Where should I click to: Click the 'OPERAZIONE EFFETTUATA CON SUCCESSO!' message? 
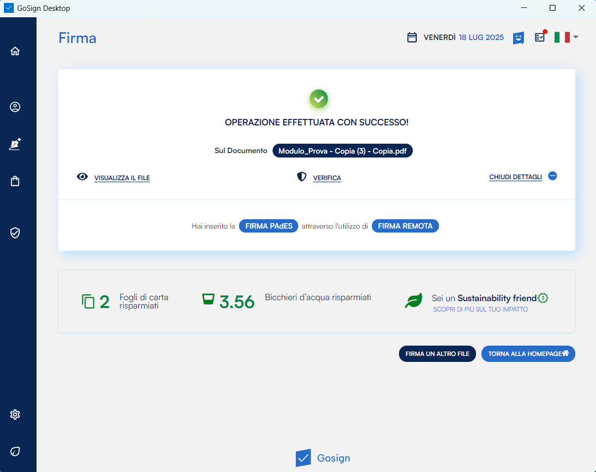tap(317, 122)
